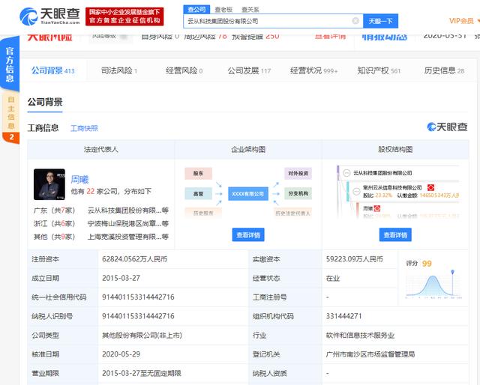
Task: Click the red 国家中小企业发展基金 banner
Action: click(x=124, y=16)
